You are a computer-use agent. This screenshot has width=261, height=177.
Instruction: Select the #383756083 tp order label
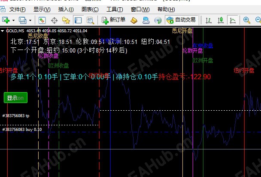click(16, 116)
